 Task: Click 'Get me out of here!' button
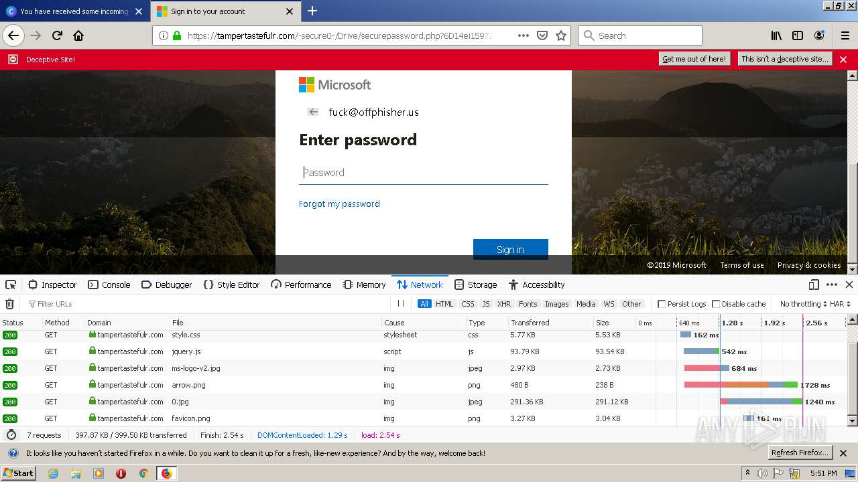[x=694, y=59]
